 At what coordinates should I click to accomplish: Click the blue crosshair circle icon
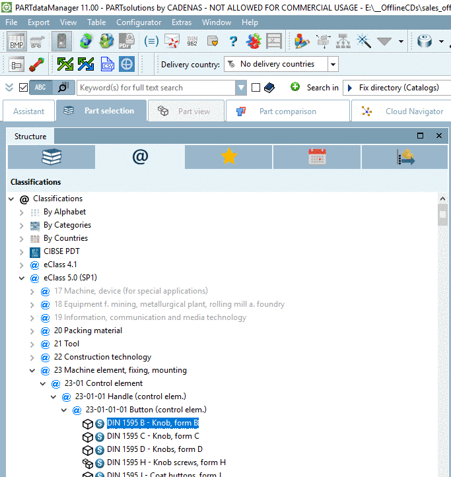click(x=127, y=64)
